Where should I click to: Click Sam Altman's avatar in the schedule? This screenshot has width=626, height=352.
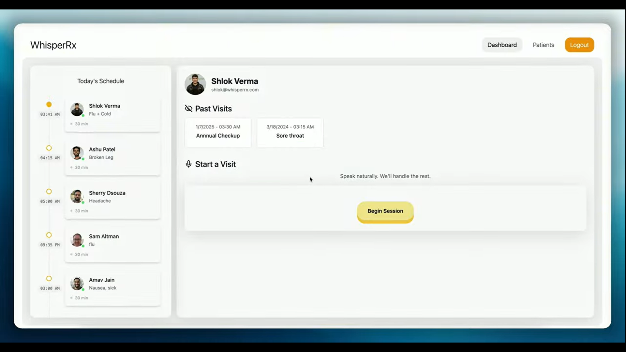77,240
